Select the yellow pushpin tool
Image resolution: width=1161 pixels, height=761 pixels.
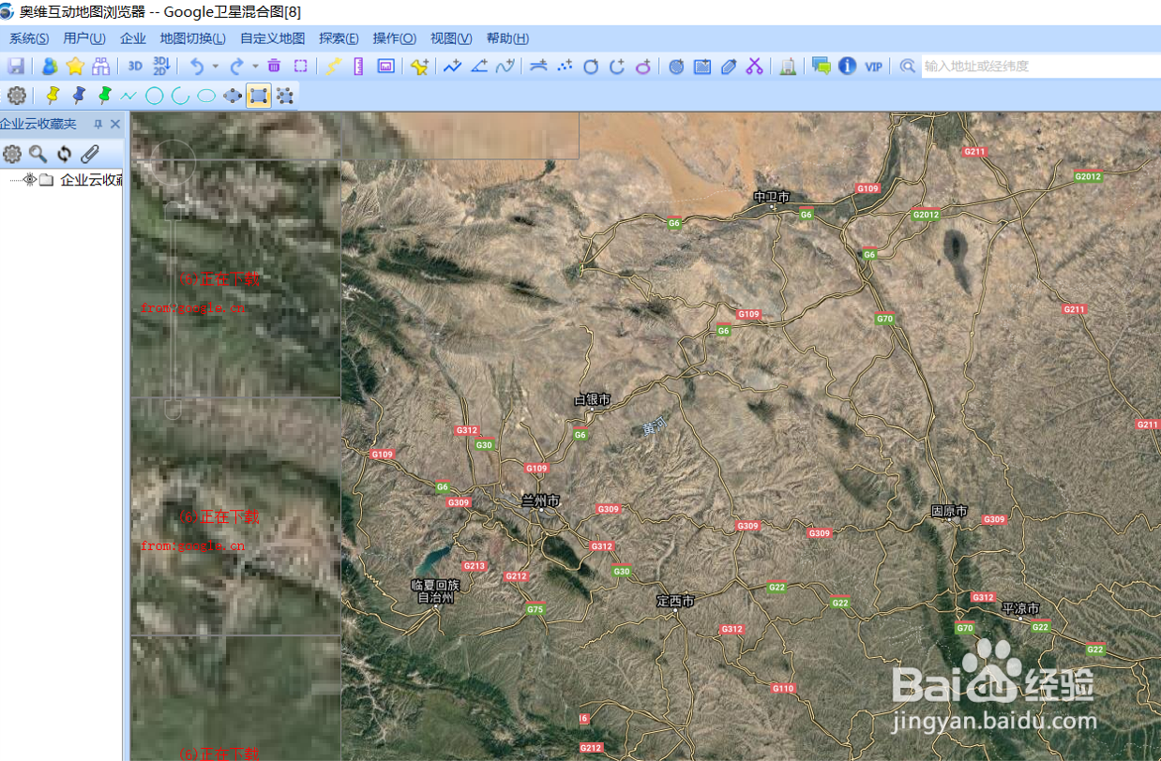click(x=53, y=96)
